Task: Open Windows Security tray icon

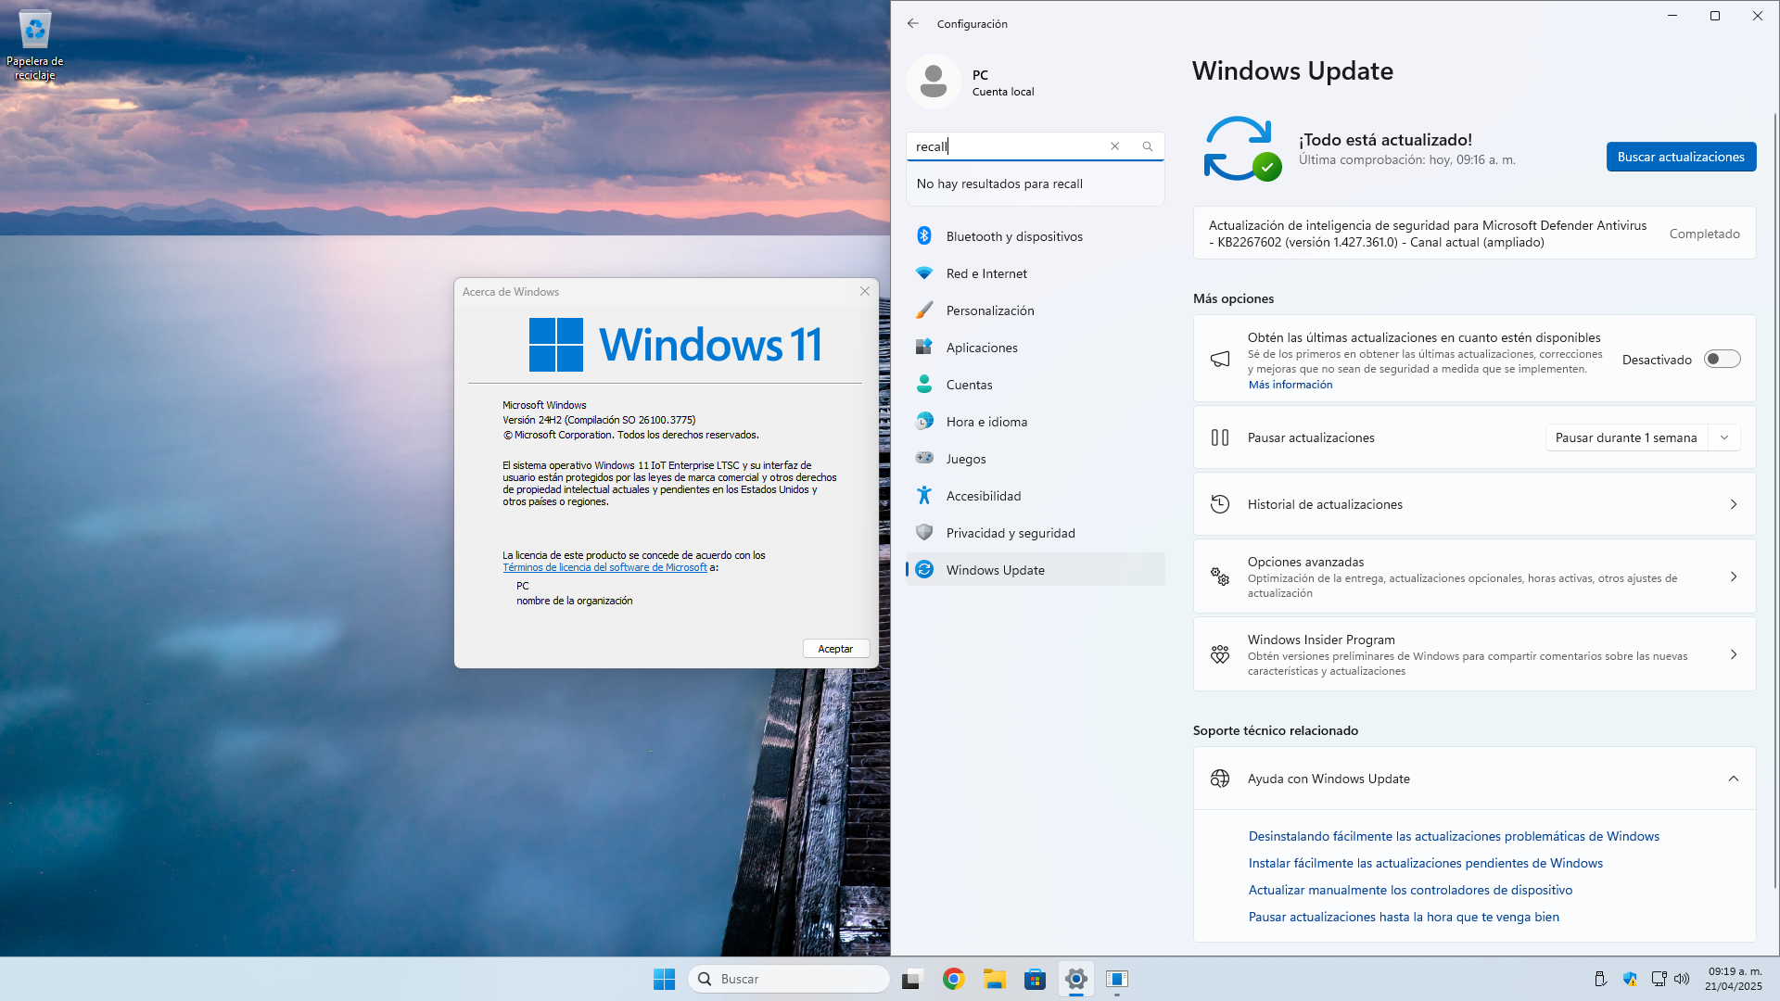Action: pyautogui.click(x=1630, y=979)
